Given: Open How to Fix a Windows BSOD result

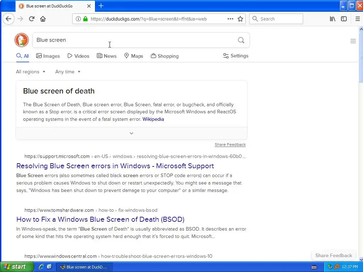Looking at the screenshot, I should [100, 219].
